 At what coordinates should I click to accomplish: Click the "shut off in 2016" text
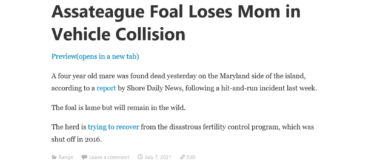point(77,139)
